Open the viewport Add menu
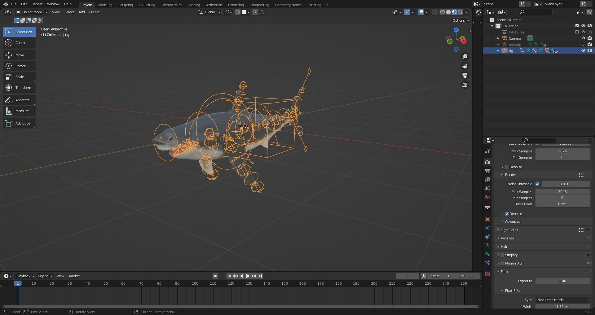This screenshot has width=595, height=315. point(82,12)
